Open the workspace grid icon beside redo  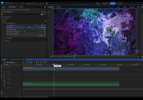click(47, 3)
